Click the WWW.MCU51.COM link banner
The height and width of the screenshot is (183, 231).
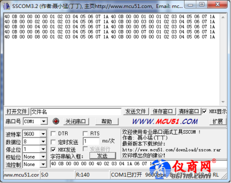[x=165, y=122]
